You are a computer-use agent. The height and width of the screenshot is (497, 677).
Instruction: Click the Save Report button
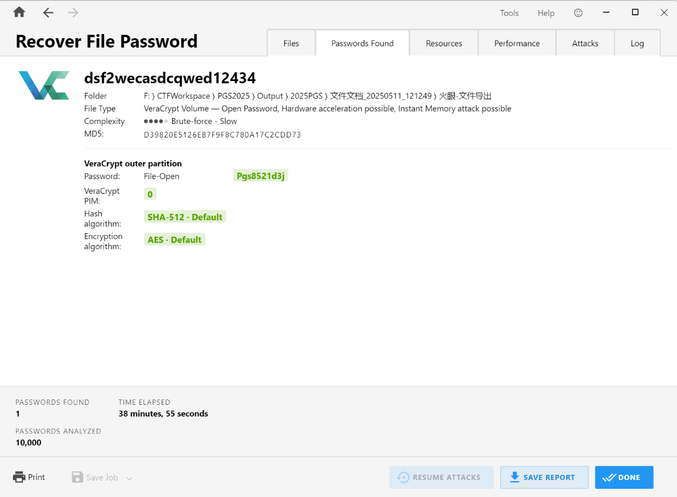coord(544,478)
